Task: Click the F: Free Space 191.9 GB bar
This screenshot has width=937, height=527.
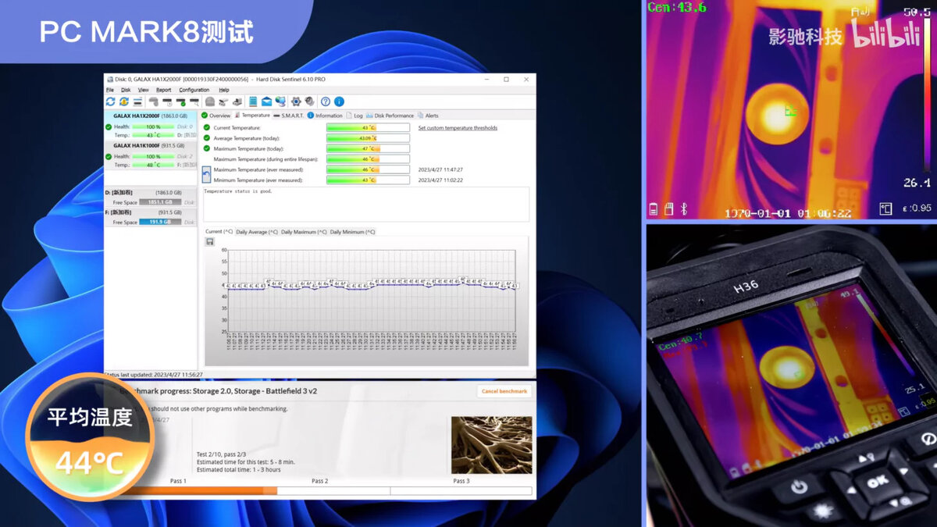Action: coord(160,223)
